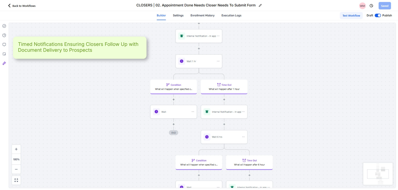Zoom out with the minus button
398x190 pixels.
(x=16, y=169)
